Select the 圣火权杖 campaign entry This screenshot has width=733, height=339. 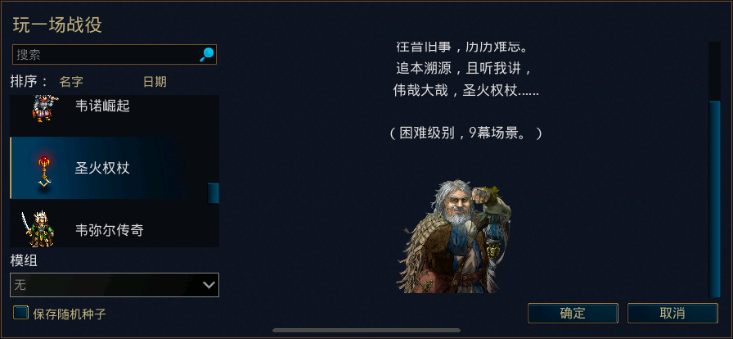(114, 168)
